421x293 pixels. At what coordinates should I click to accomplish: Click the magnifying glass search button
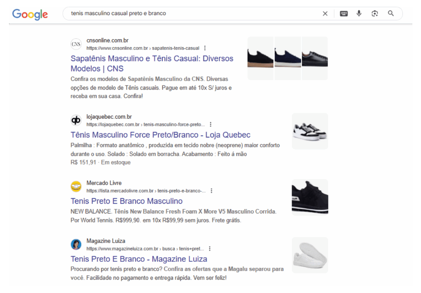(x=391, y=14)
